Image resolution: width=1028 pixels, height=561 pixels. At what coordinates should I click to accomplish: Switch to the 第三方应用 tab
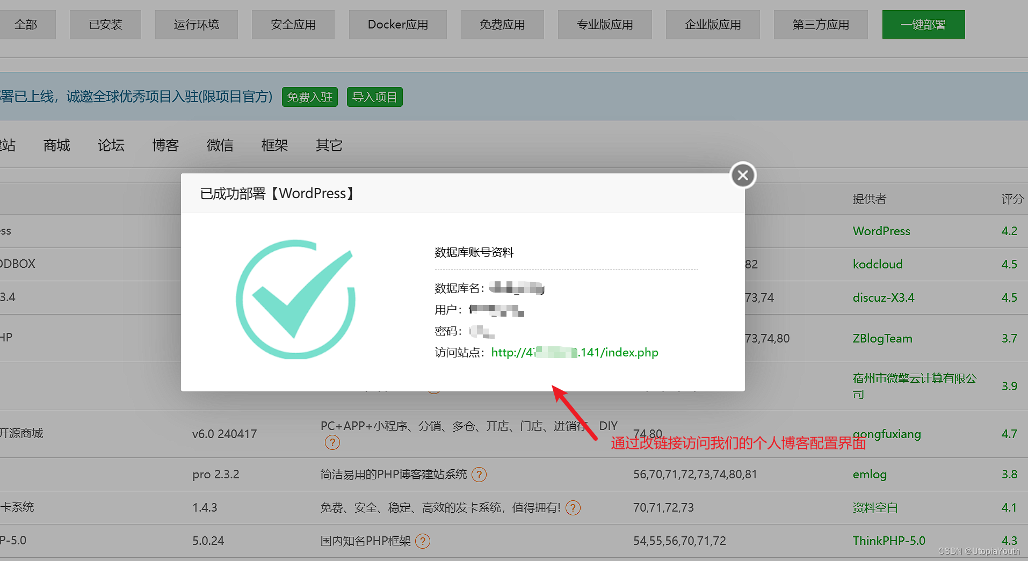[x=821, y=24]
